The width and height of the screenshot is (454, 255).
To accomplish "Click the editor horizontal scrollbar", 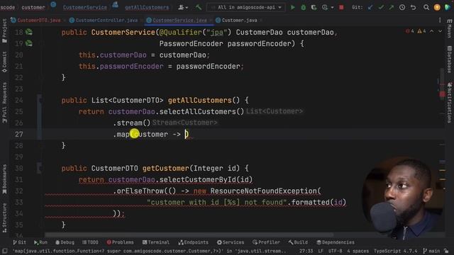I will [x=189, y=234].
